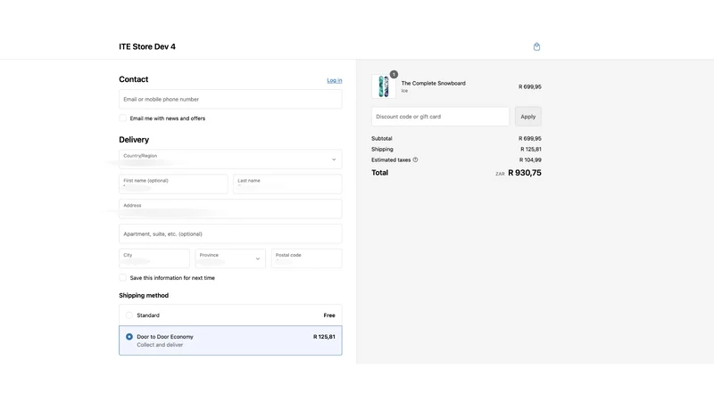The width and height of the screenshot is (714, 401).
Task: Click the Log in link
Action: (334, 80)
